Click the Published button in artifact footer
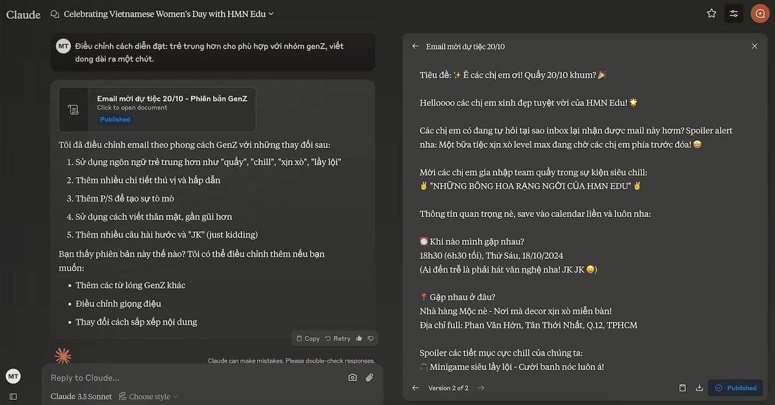This screenshot has height=405, width=775. (736, 388)
